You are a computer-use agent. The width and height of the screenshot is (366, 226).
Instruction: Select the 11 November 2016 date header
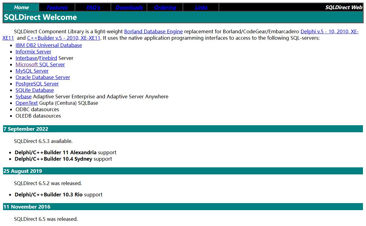pos(183,207)
